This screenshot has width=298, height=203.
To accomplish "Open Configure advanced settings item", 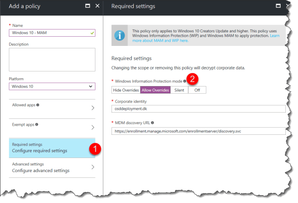I will point(52,168).
